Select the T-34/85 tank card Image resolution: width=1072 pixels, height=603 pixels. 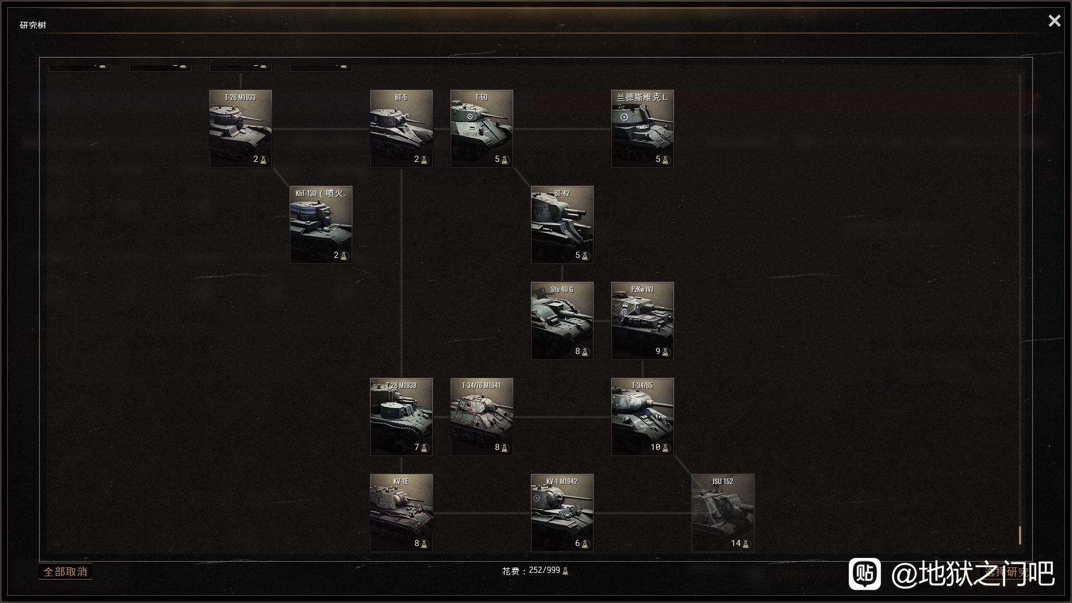(642, 417)
